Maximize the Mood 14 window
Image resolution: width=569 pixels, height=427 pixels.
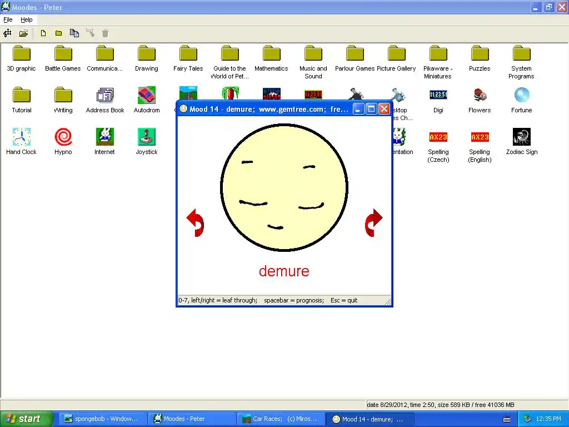pyautogui.click(x=371, y=108)
